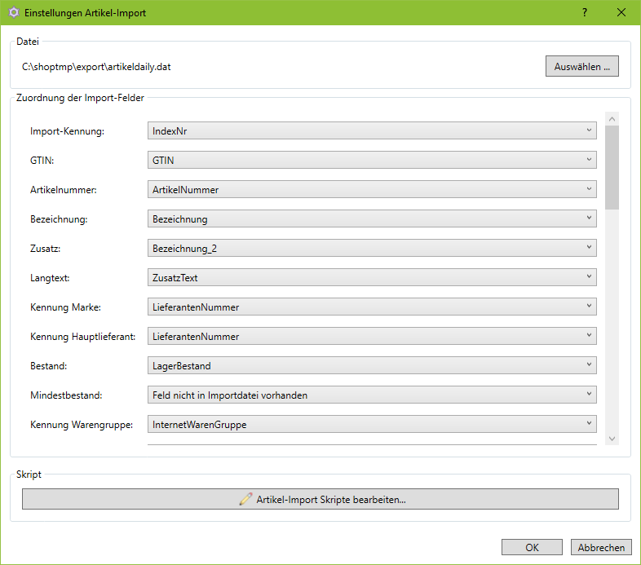Click the app icon in title bar

tap(12, 13)
